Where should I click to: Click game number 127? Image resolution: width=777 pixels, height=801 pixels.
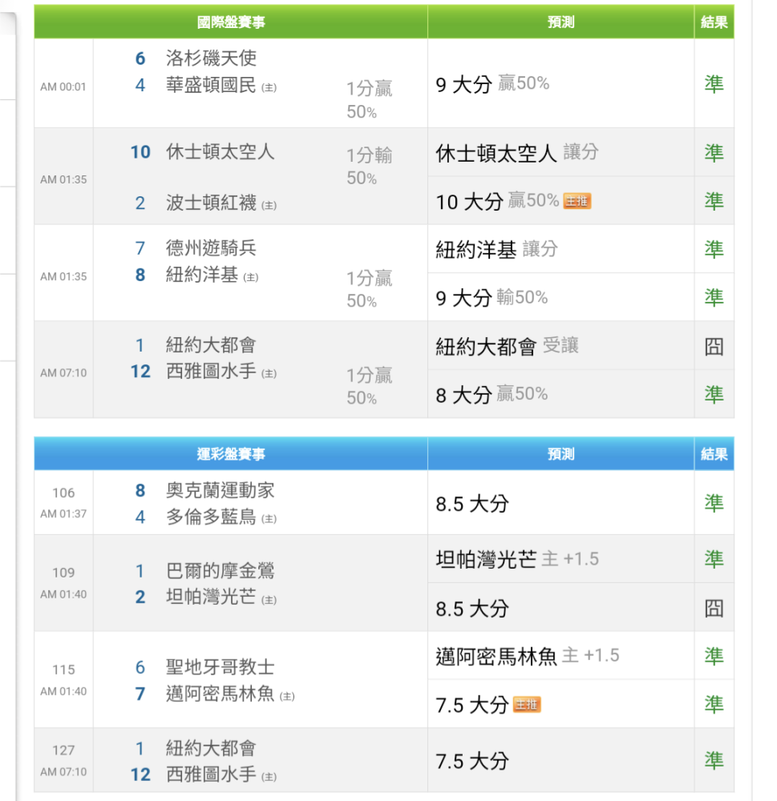point(63,751)
